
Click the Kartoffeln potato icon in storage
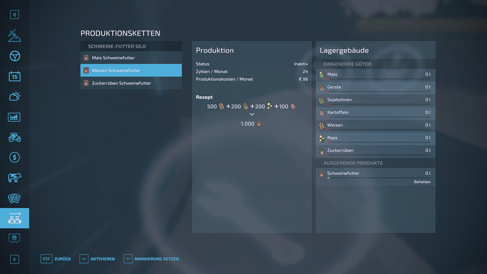[321, 113]
